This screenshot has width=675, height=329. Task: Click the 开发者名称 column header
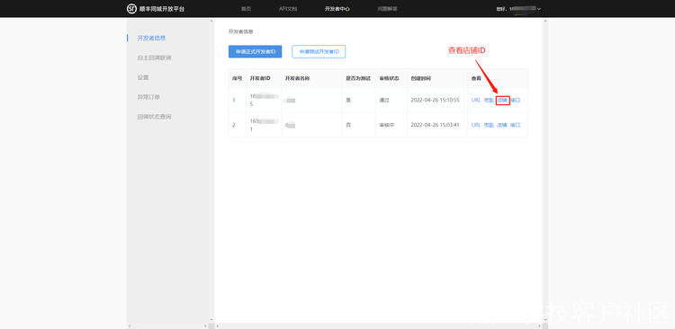pyautogui.click(x=298, y=78)
